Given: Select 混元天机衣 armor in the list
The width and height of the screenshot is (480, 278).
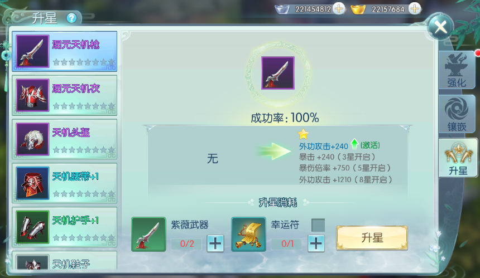Looking at the screenshot, I should pyautogui.click(x=65, y=95).
